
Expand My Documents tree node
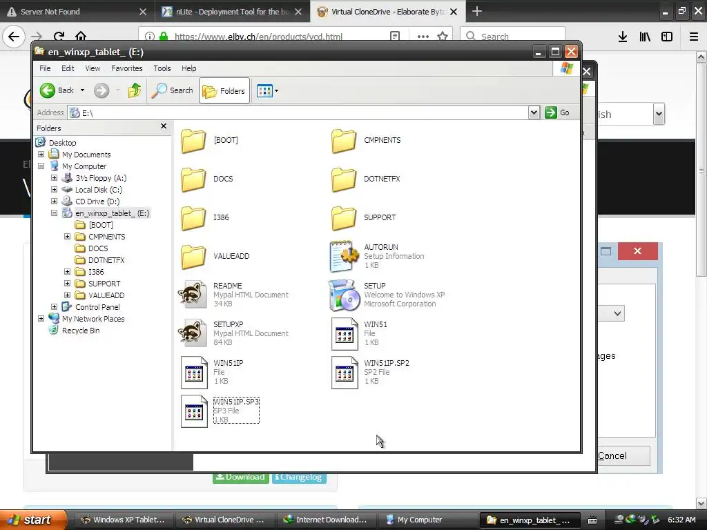click(41, 155)
